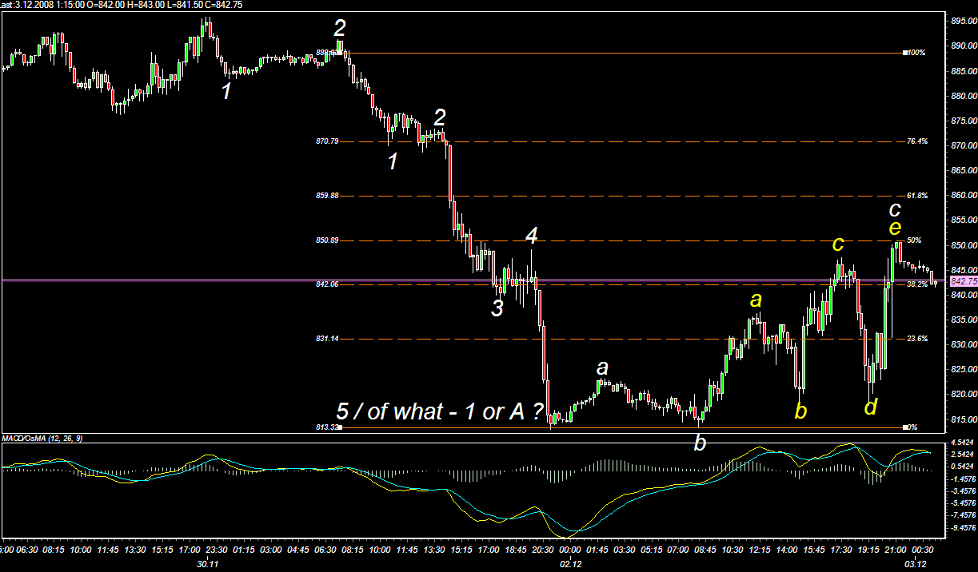Click the 880.00 price axis value
This screenshot has width=978, height=572.
click(x=962, y=96)
